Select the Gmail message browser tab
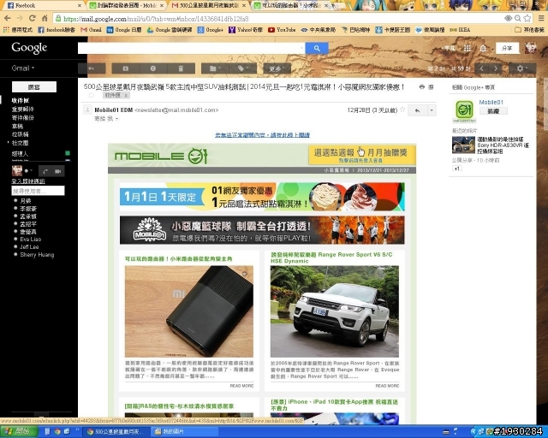The image size is (548, 438). (x=209, y=6)
